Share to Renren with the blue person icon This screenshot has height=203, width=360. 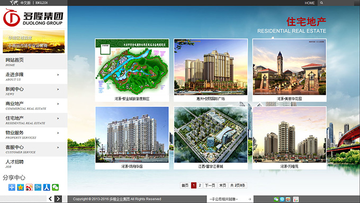click(x=47, y=187)
